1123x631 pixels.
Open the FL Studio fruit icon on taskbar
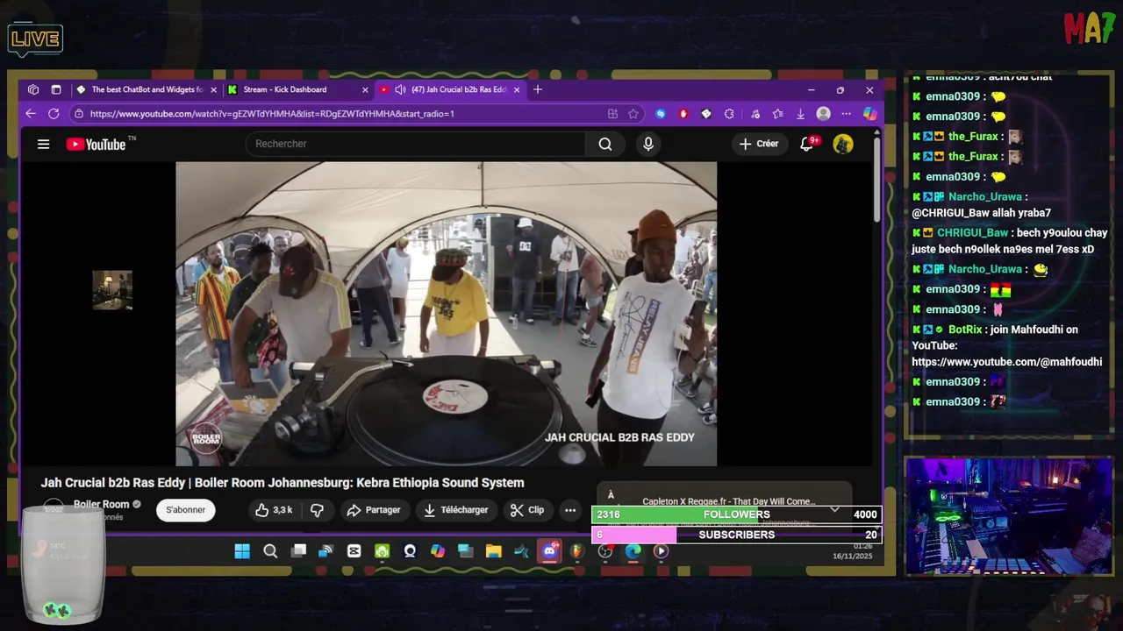(576, 551)
